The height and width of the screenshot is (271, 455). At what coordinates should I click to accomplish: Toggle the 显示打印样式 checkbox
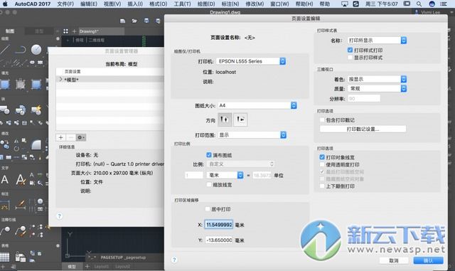click(x=350, y=58)
